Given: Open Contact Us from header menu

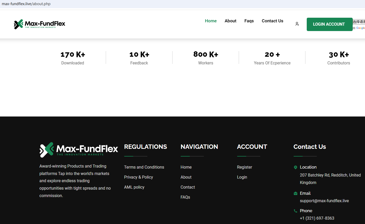Looking at the screenshot, I should point(272,21).
